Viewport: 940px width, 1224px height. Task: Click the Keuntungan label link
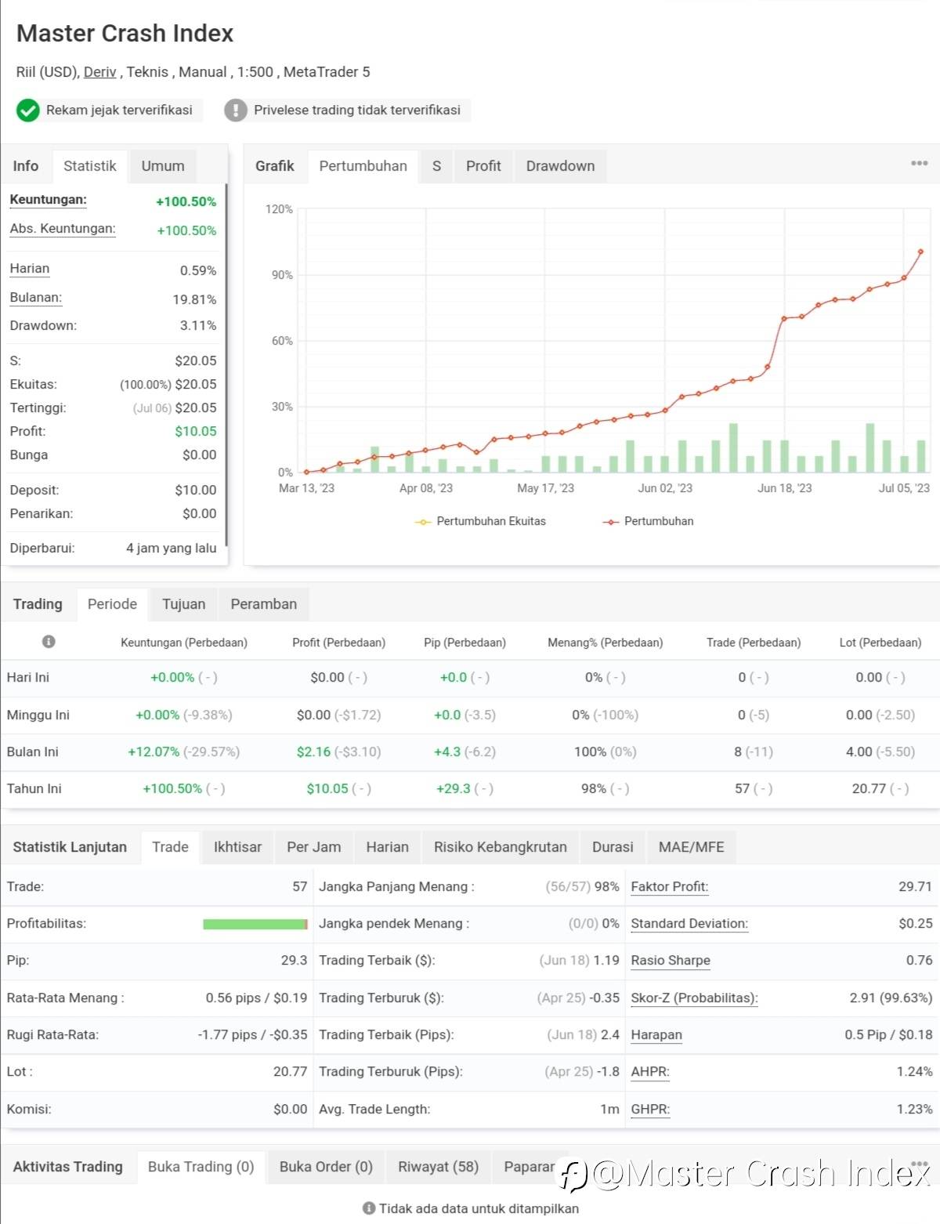[x=49, y=200]
